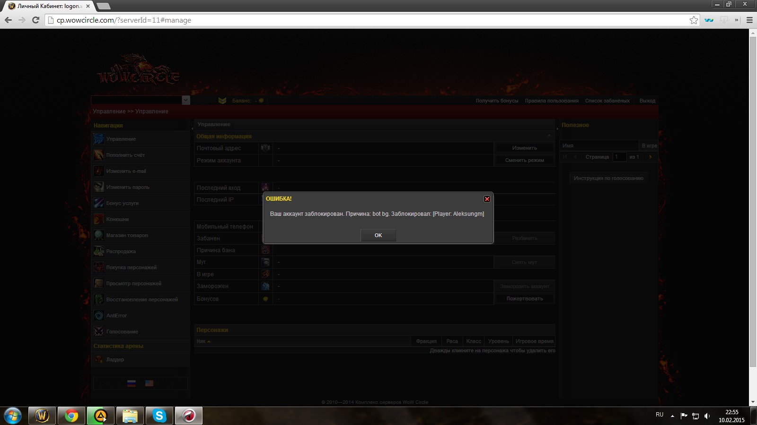Screen dimensions: 757x425
Task: Switch to World of Warcraft in the taskbar
Action: tap(42, 416)
